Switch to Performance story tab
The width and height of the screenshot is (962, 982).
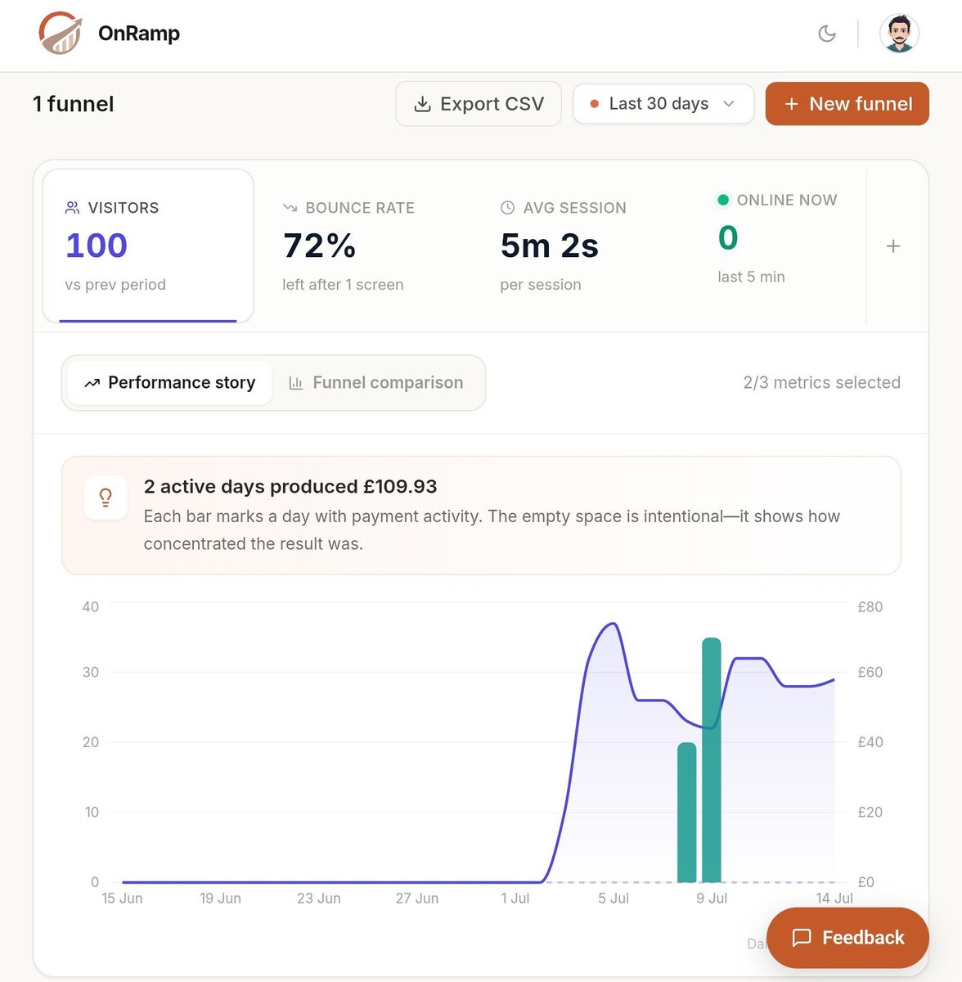[169, 383]
